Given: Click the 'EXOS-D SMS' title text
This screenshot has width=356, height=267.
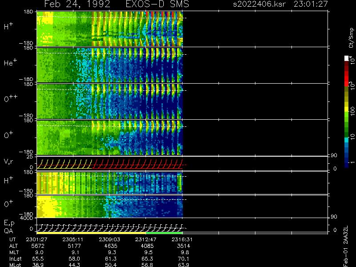Looking at the screenshot, I should click(158, 4).
